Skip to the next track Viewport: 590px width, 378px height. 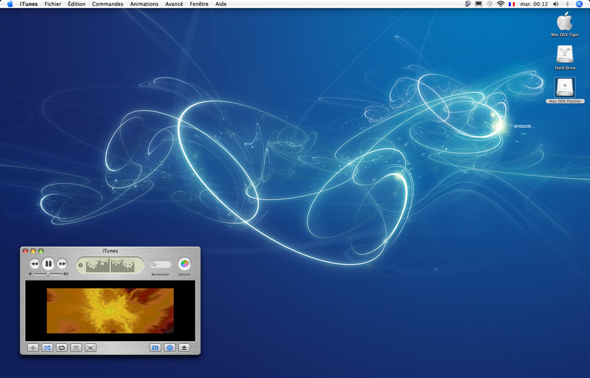click(62, 264)
